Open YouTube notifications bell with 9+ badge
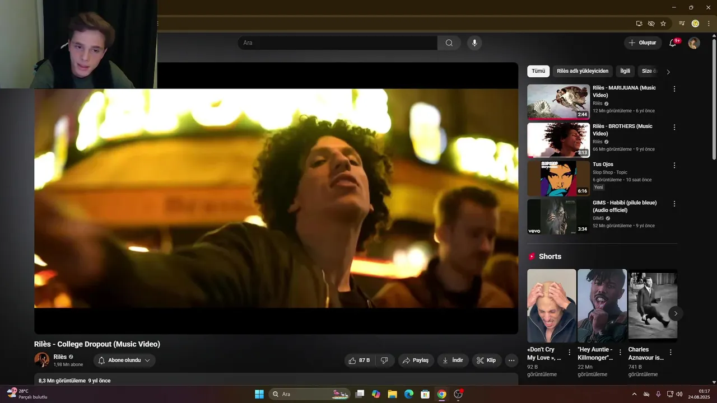The image size is (717, 403). [x=673, y=43]
